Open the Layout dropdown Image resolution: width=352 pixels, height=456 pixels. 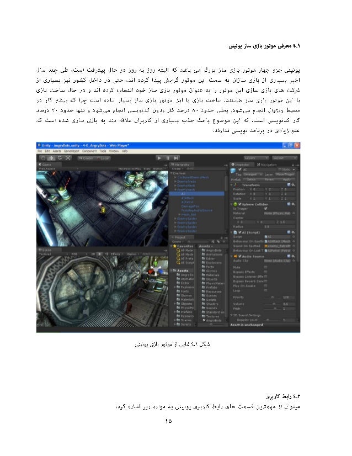point(284,158)
